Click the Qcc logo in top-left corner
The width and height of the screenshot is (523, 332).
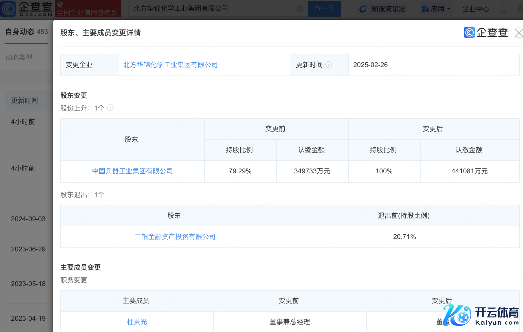27,9
